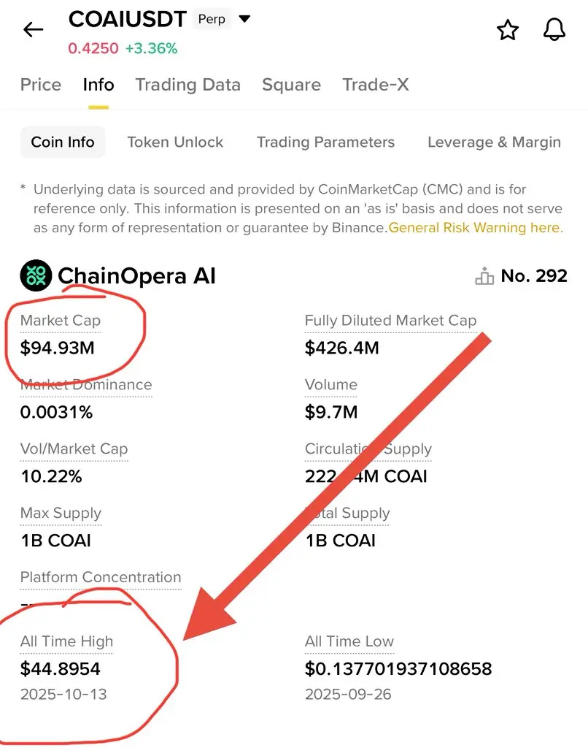Image resolution: width=588 pixels, height=748 pixels.
Task: Tap the Platform Concentration label
Action: (x=101, y=577)
